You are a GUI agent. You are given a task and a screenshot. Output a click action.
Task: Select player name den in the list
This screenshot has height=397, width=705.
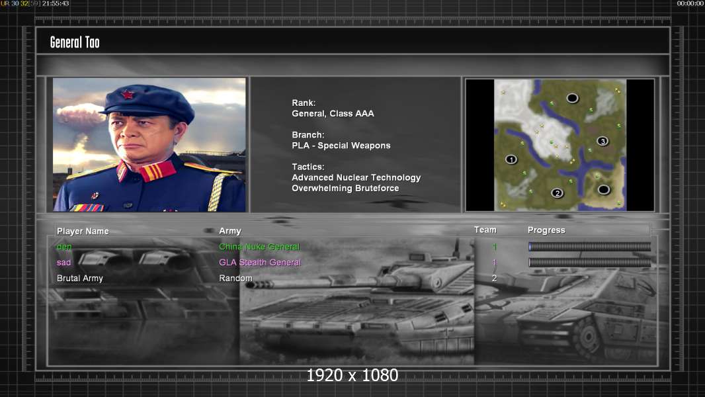pos(64,247)
